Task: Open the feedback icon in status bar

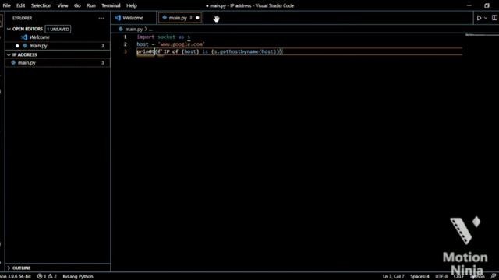Action: coord(494,277)
